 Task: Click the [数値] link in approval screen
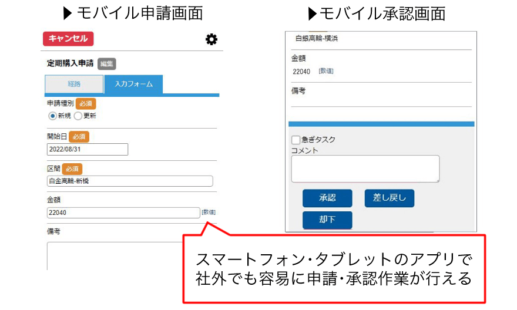click(x=326, y=71)
